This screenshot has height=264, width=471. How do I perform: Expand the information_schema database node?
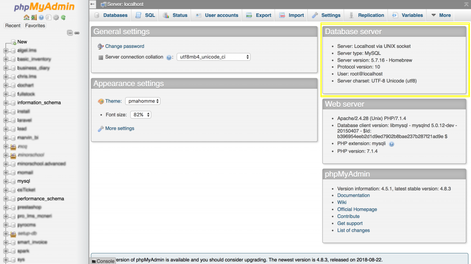click(6, 103)
